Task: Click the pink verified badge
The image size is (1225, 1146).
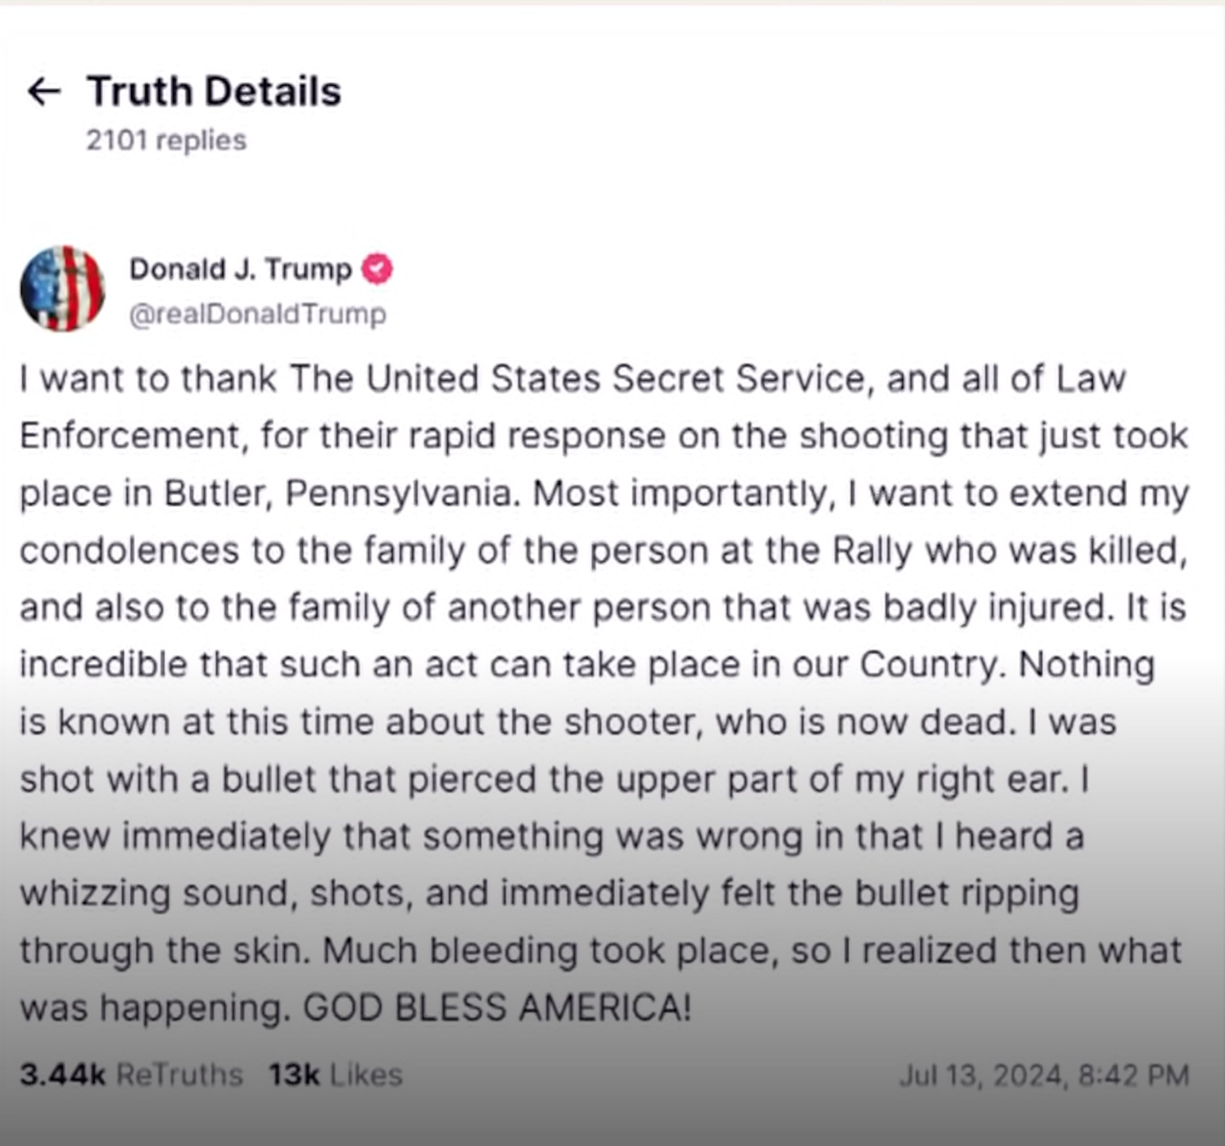Action: pyautogui.click(x=377, y=269)
